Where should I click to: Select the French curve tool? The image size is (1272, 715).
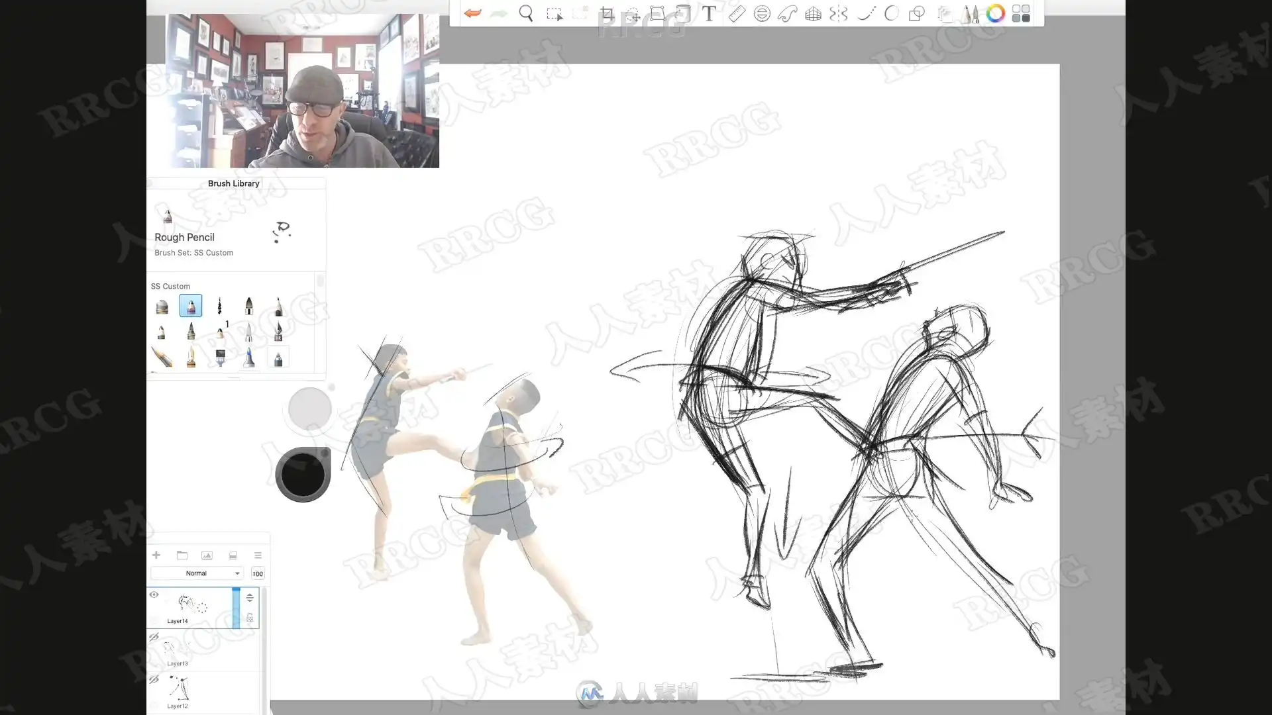tap(787, 13)
